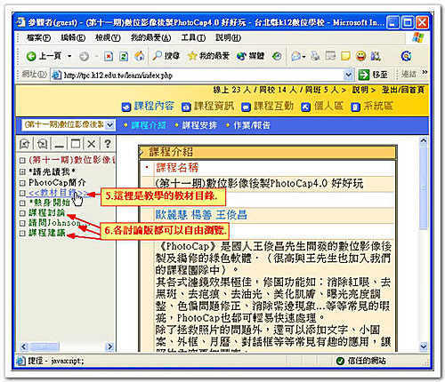Click the 信任的網站 status bar zone
Image resolution: width=445 pixels, height=382 pixels.
pos(360,361)
